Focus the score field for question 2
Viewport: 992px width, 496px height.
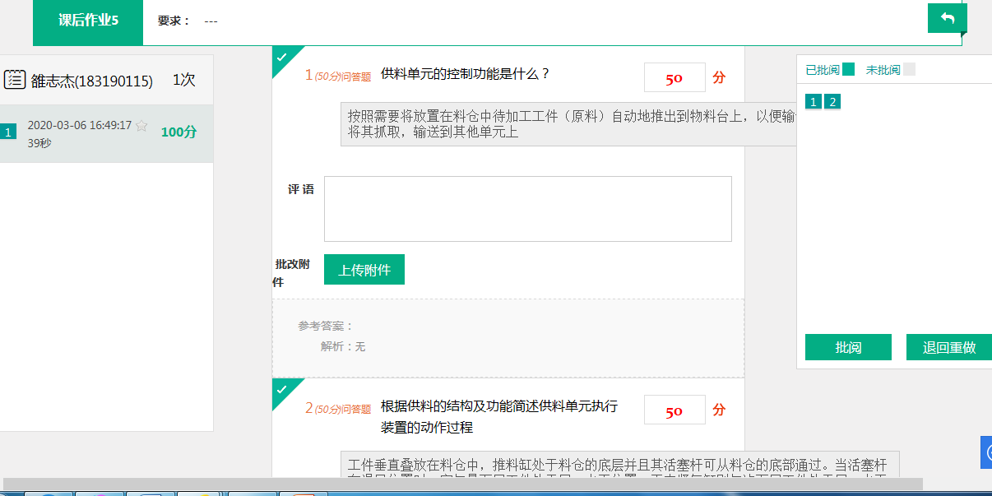coord(674,410)
